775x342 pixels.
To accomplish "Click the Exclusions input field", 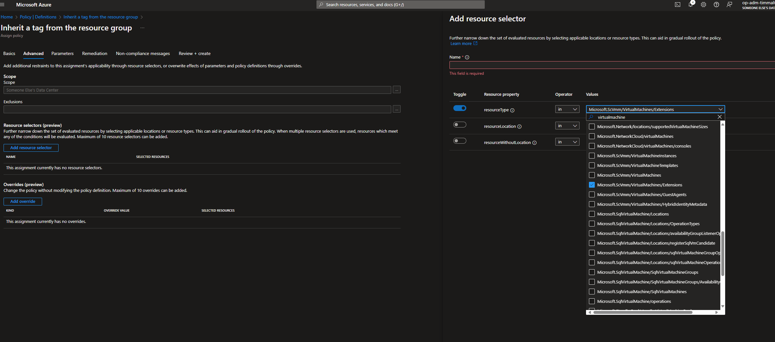I will click(x=197, y=109).
